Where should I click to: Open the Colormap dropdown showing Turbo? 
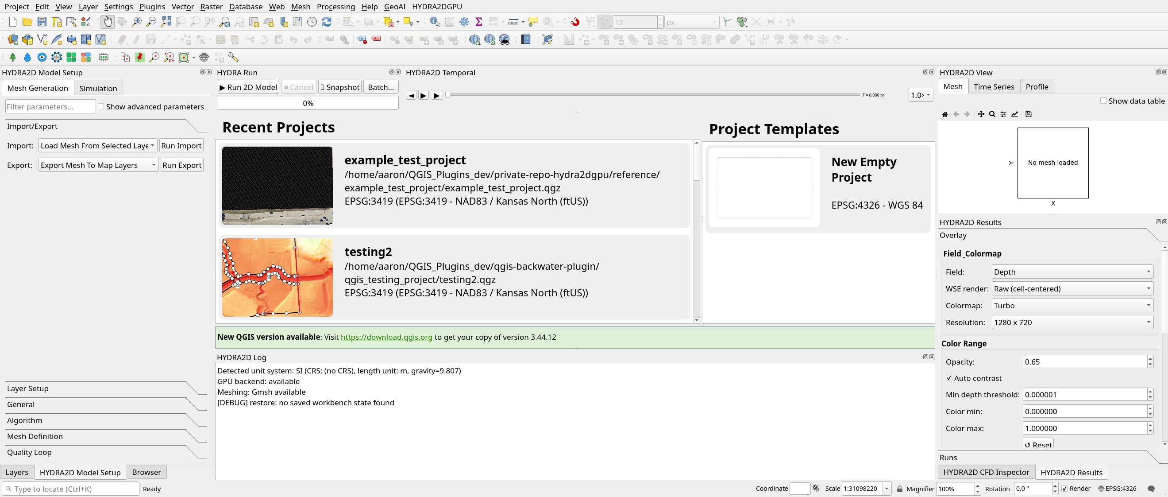tap(1072, 306)
